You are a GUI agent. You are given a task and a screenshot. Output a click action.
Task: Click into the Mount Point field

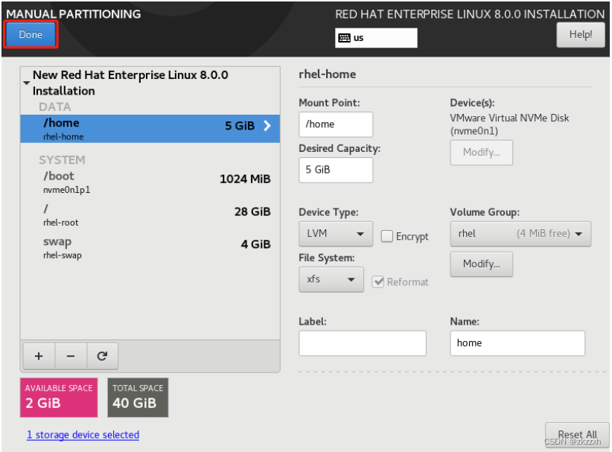(x=336, y=124)
